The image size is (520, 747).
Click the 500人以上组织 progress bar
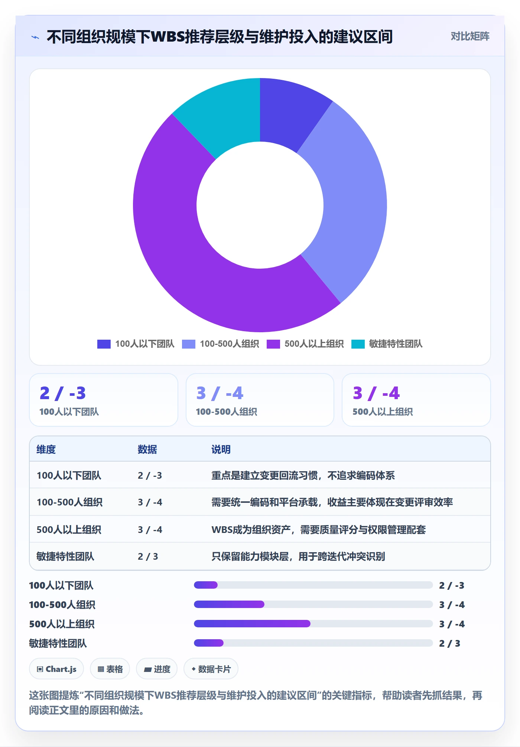click(313, 624)
